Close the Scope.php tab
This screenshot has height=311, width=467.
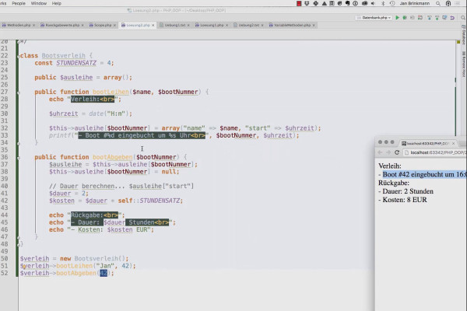pyautogui.click(x=114, y=26)
